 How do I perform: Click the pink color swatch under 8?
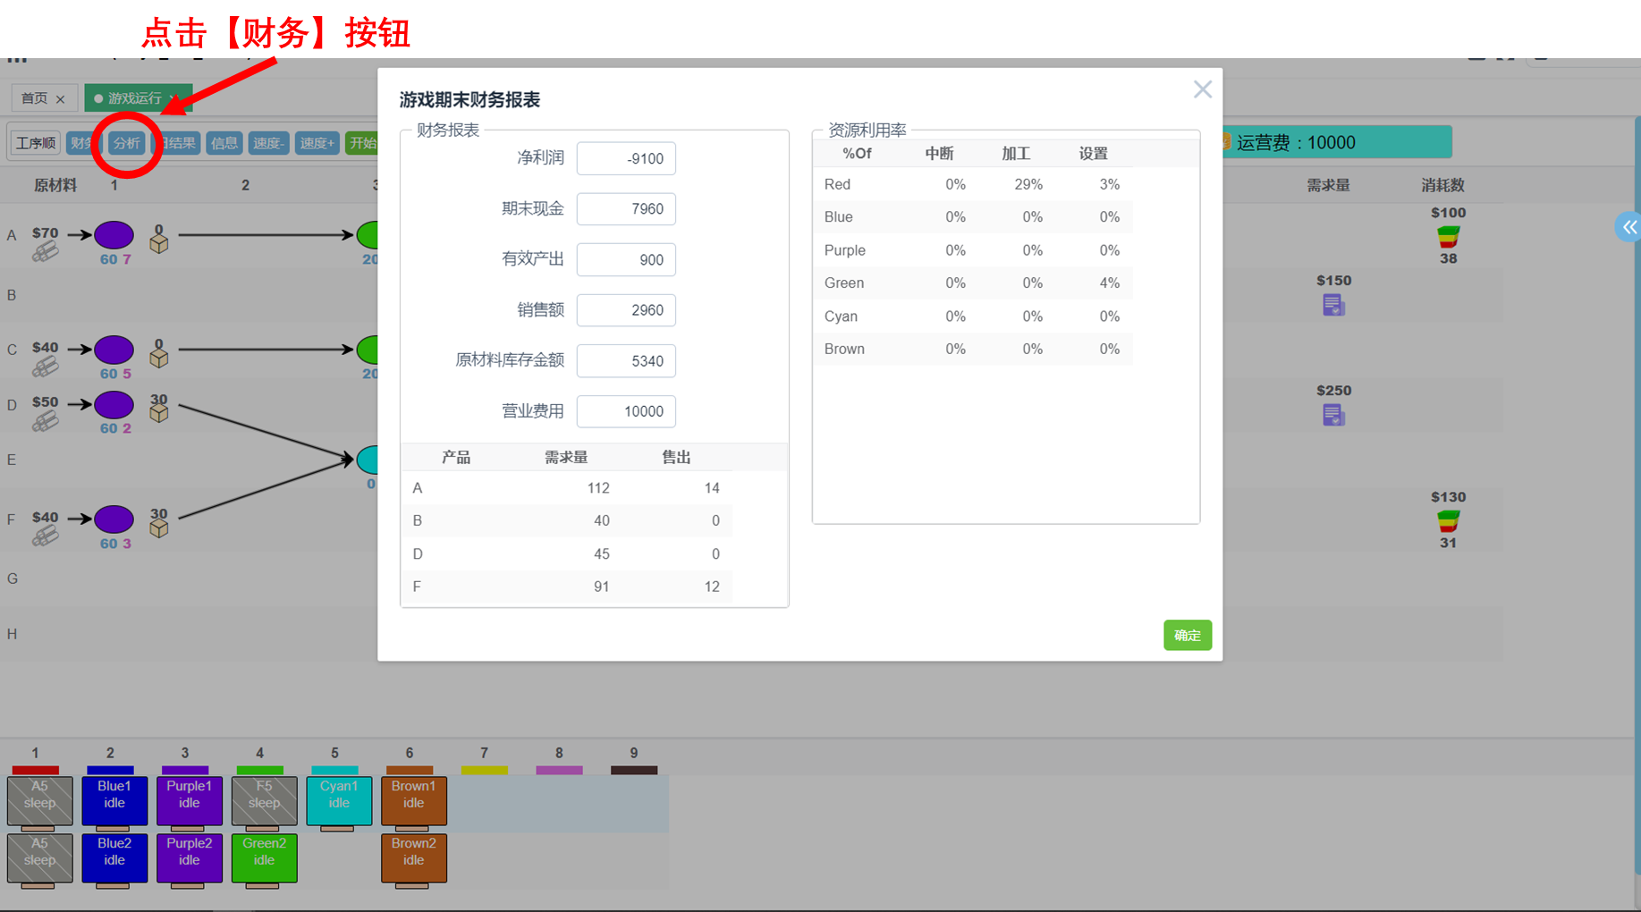click(x=559, y=770)
